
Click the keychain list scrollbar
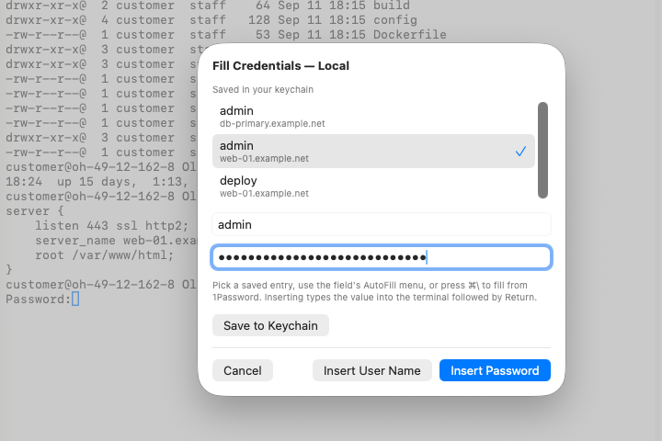(542, 150)
